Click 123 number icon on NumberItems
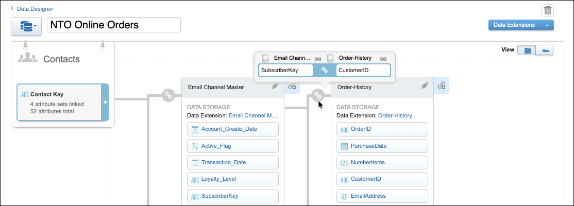This screenshot has height=206, width=574. click(x=344, y=163)
